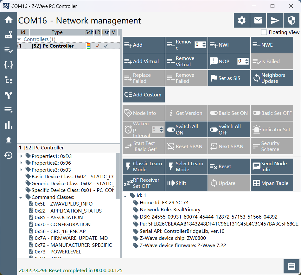The image size is (301, 275).
Task: Enable the Floating View checkbox
Action: pyautogui.click(x=264, y=32)
